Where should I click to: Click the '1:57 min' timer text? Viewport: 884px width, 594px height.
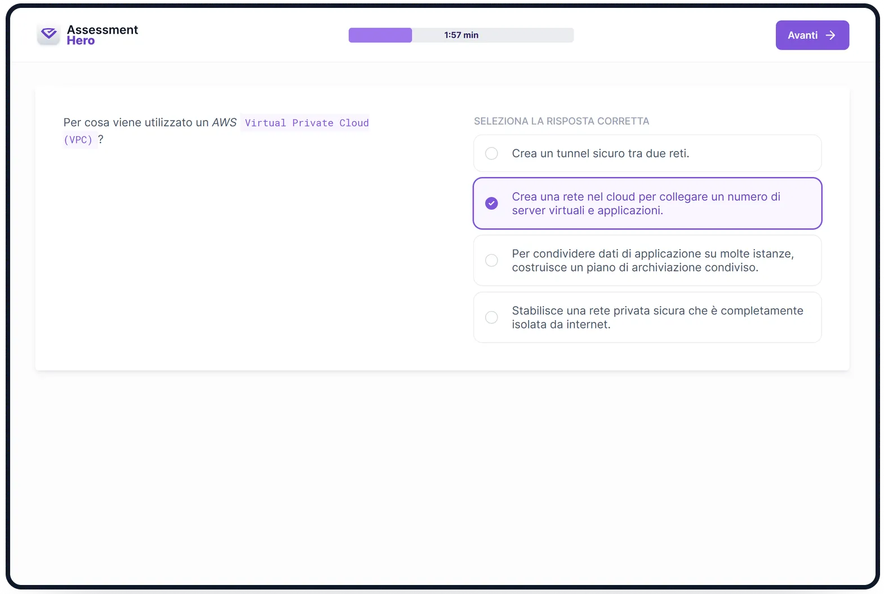[461, 35]
